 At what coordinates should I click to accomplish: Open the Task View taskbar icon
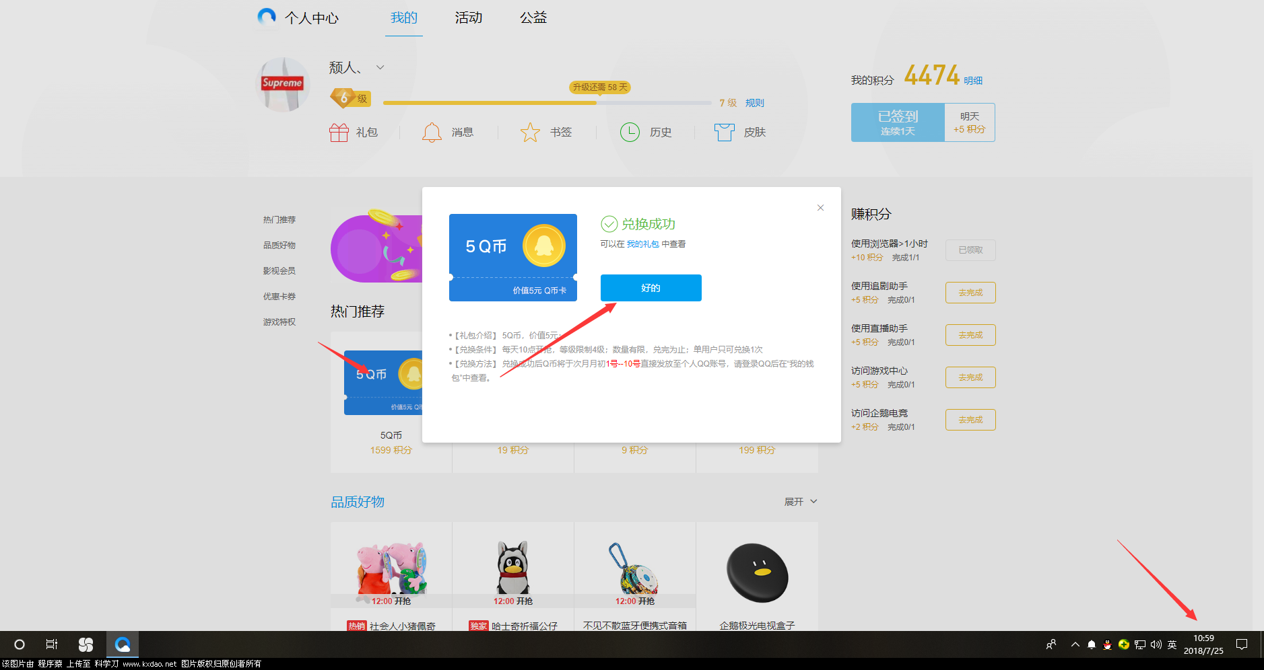coord(52,644)
